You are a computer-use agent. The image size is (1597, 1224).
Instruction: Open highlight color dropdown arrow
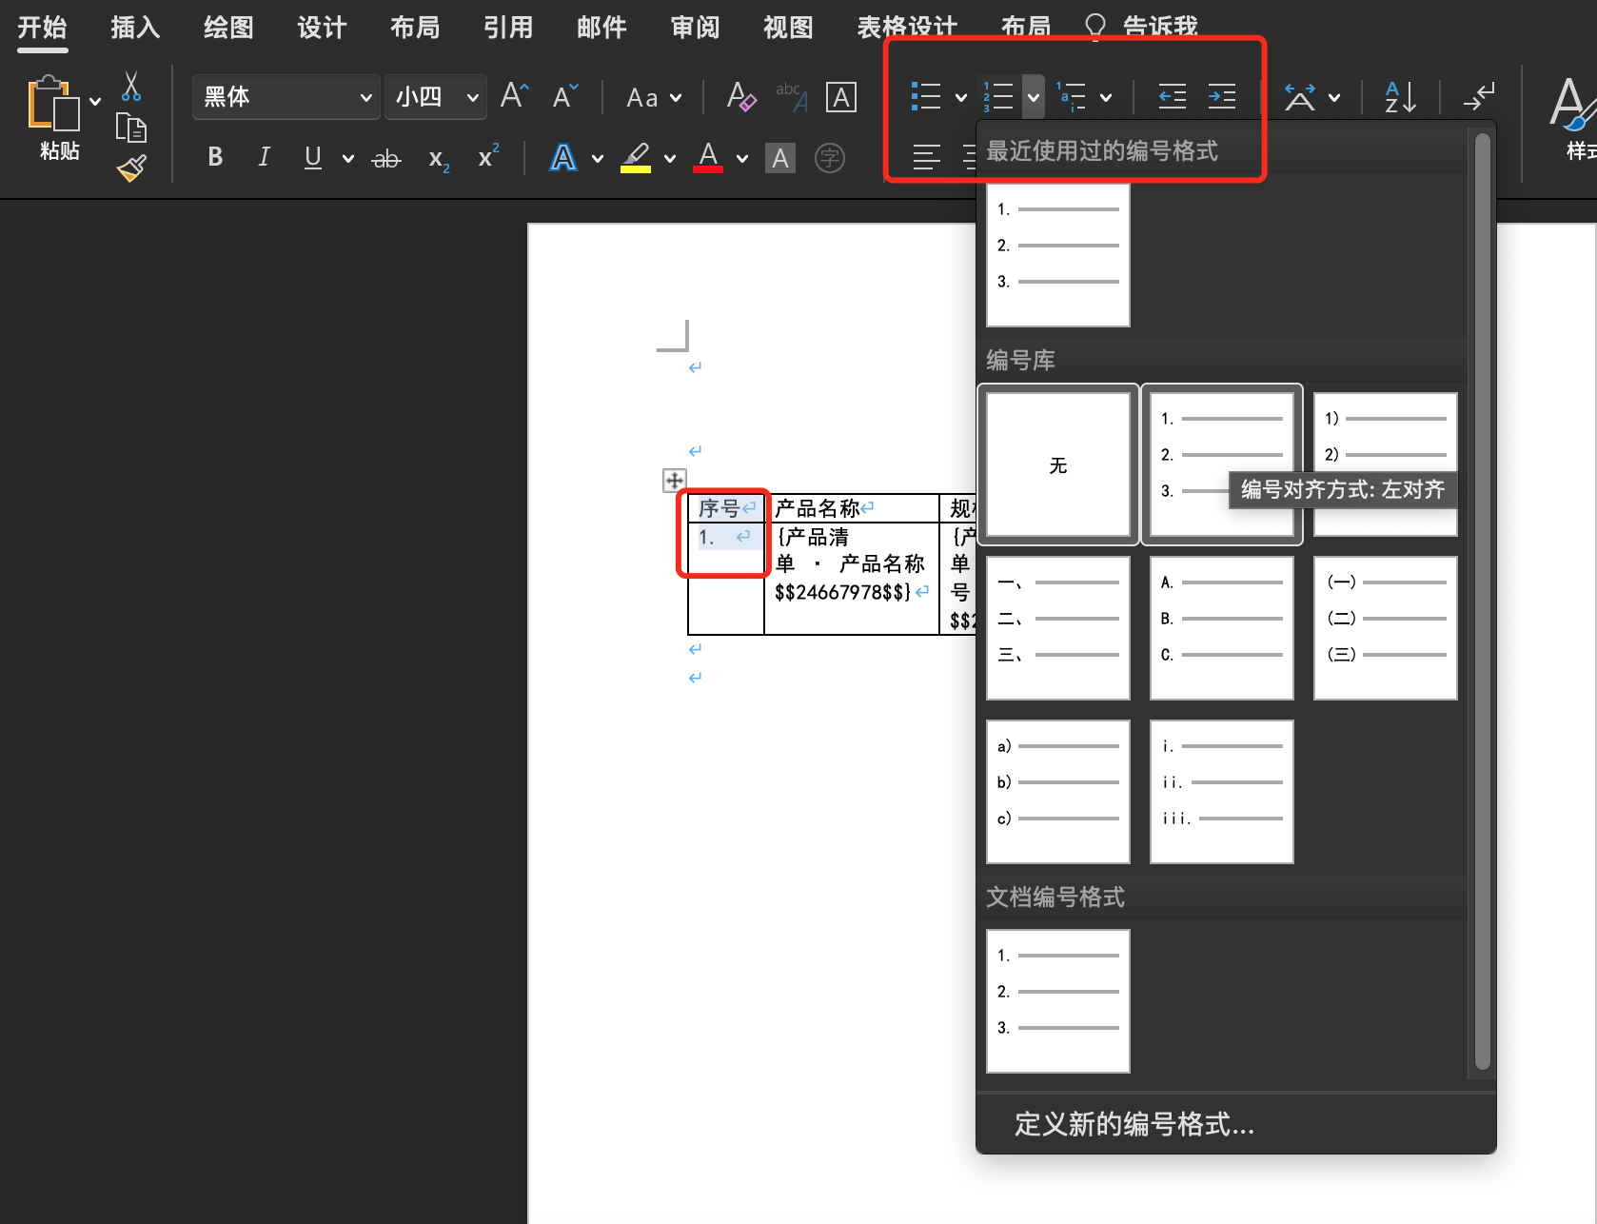click(x=670, y=159)
